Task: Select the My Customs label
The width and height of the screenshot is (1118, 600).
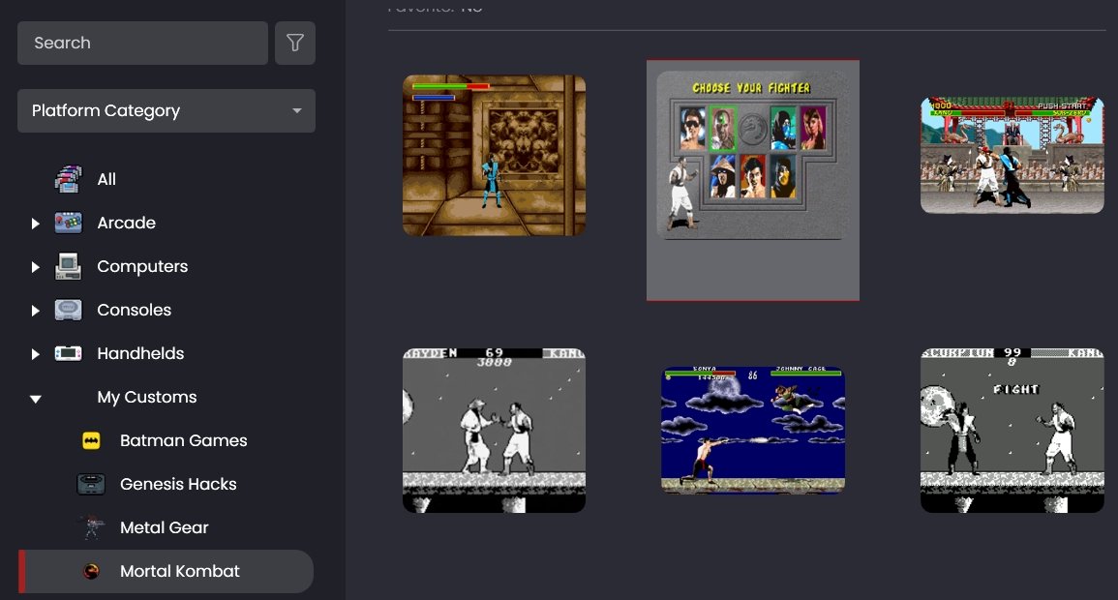Action: click(x=147, y=397)
